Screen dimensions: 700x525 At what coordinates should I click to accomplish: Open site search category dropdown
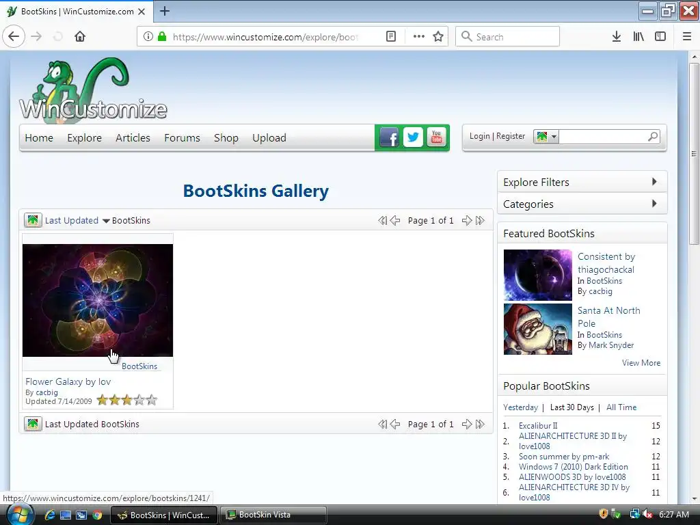[x=546, y=137]
